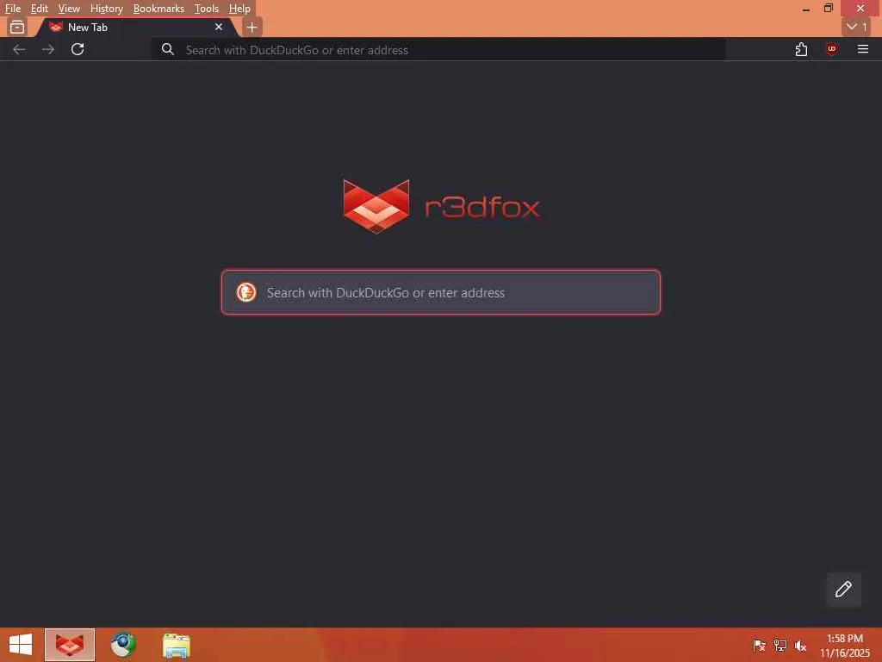This screenshot has height=662, width=882.
Task: Open the uBlock Origin extension icon
Action: coord(831,49)
